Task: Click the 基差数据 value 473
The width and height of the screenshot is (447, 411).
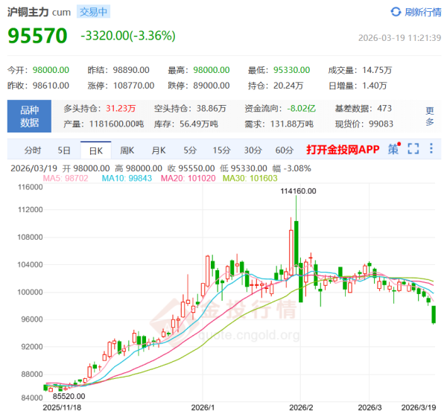Action: tap(384, 109)
